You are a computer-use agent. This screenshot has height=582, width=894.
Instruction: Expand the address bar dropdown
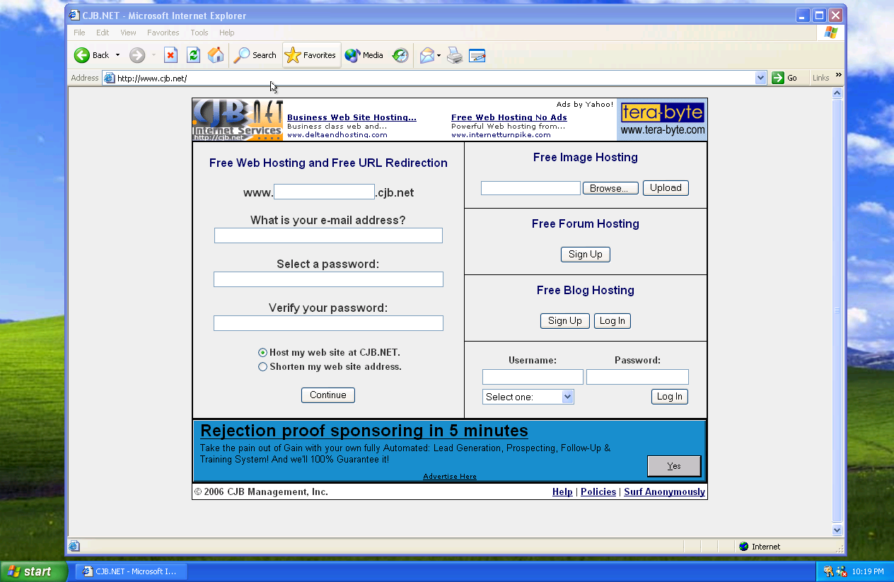pyautogui.click(x=761, y=78)
